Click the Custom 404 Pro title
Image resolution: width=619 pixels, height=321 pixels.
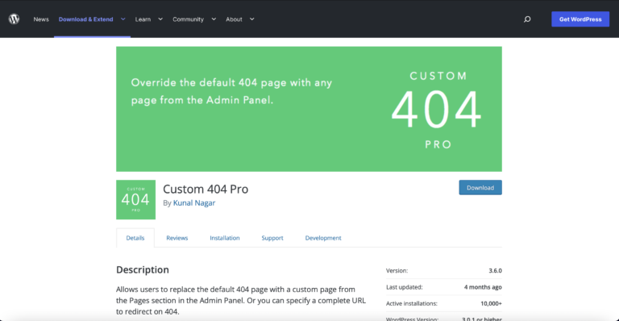click(206, 189)
